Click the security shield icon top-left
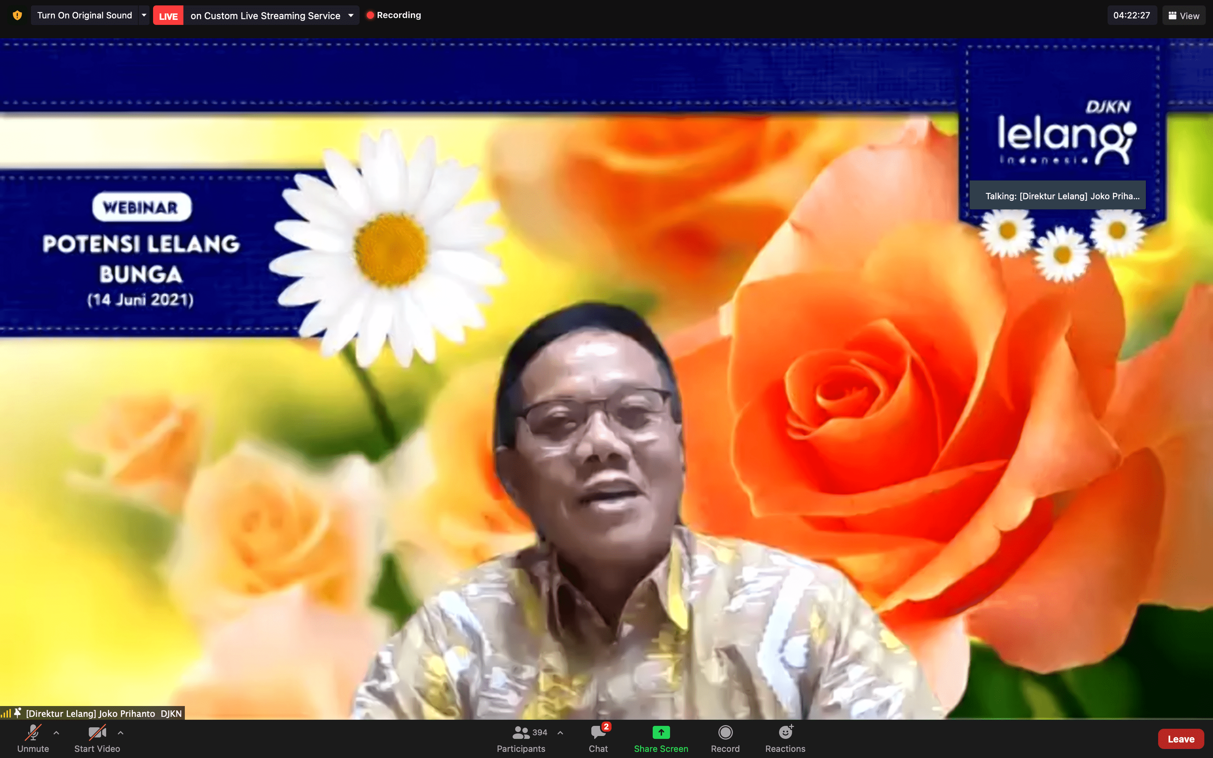1213x758 pixels. tap(18, 15)
